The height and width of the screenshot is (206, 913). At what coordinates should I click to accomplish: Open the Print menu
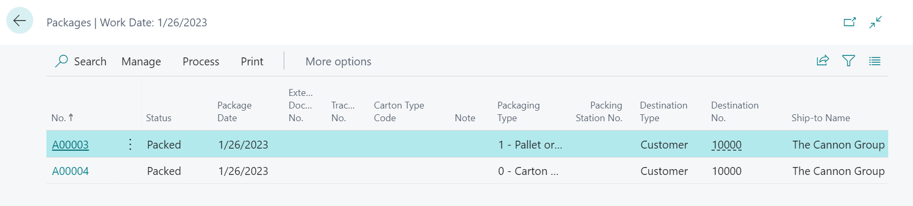pos(252,62)
